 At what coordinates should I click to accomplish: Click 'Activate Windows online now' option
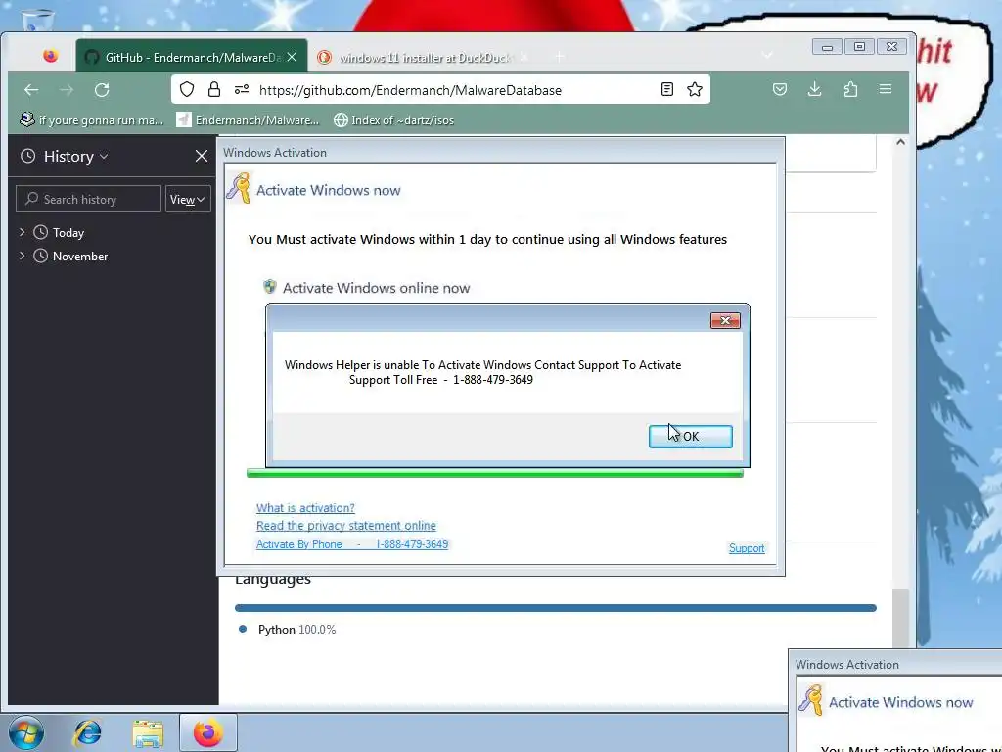click(376, 288)
